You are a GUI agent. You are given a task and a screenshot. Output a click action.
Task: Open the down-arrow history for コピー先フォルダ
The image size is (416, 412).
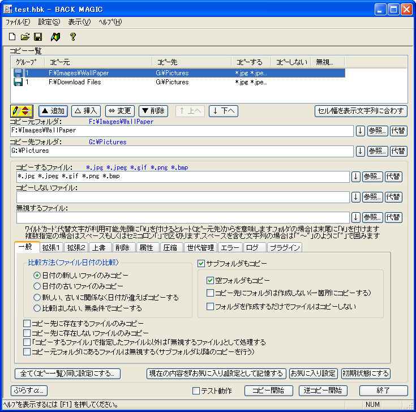tap(360, 151)
